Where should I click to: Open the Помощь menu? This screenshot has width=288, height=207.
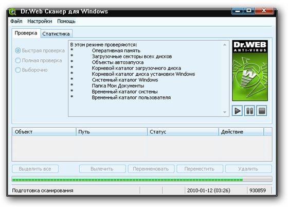coord(66,21)
